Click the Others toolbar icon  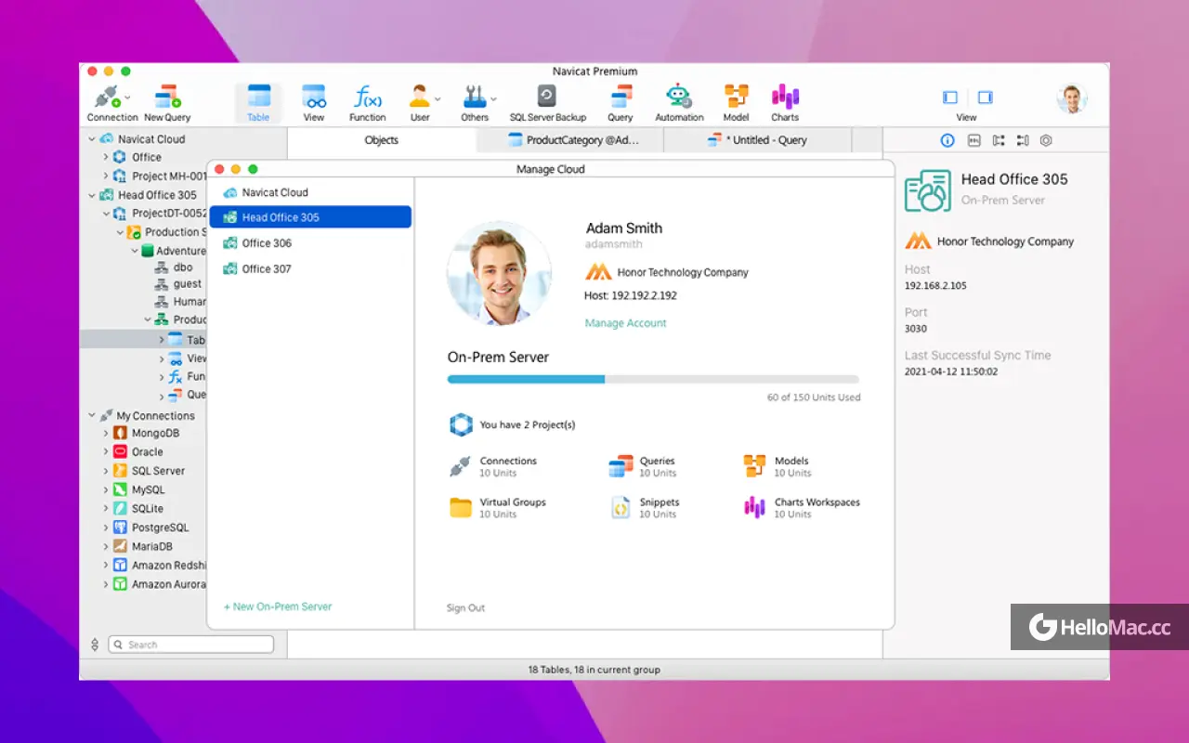(x=475, y=97)
